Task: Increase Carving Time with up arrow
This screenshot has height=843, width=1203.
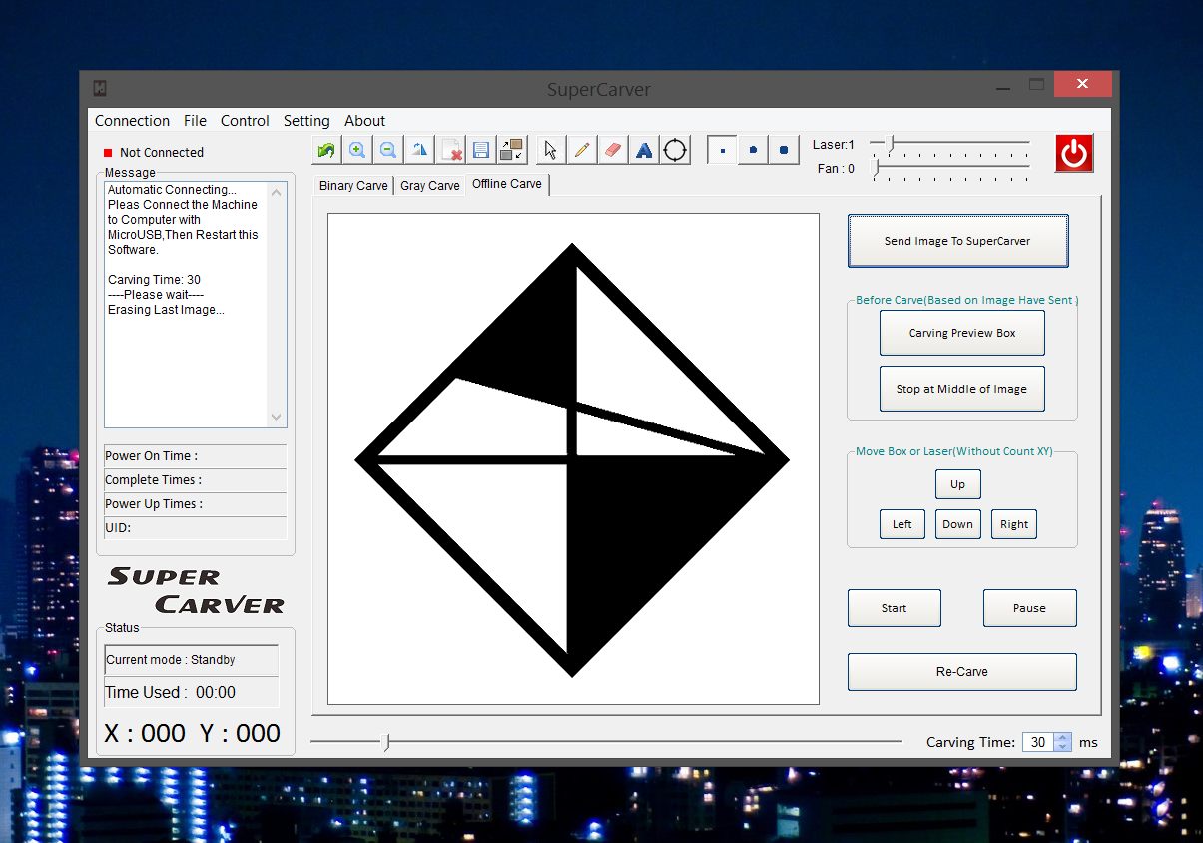Action: point(1063,737)
